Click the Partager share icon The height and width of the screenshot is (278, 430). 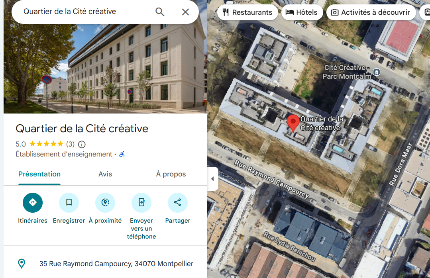point(178,203)
